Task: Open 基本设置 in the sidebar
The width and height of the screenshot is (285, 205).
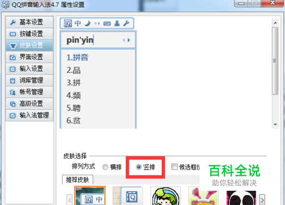Action: pyautogui.click(x=29, y=22)
